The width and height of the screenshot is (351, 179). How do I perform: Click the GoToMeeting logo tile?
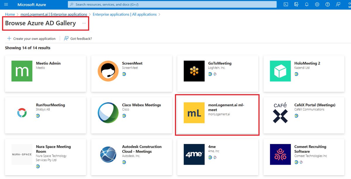(194, 71)
